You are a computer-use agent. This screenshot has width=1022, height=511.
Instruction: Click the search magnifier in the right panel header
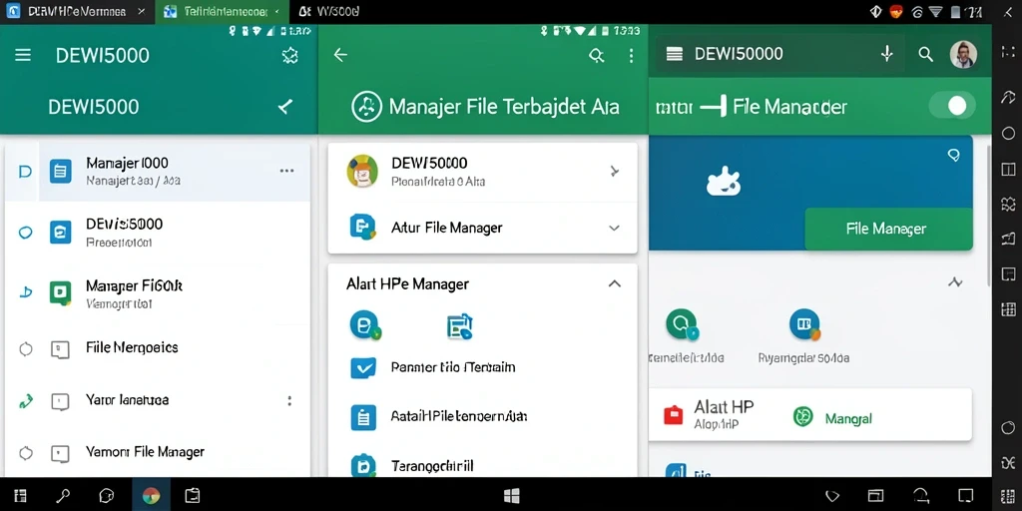[925, 55]
